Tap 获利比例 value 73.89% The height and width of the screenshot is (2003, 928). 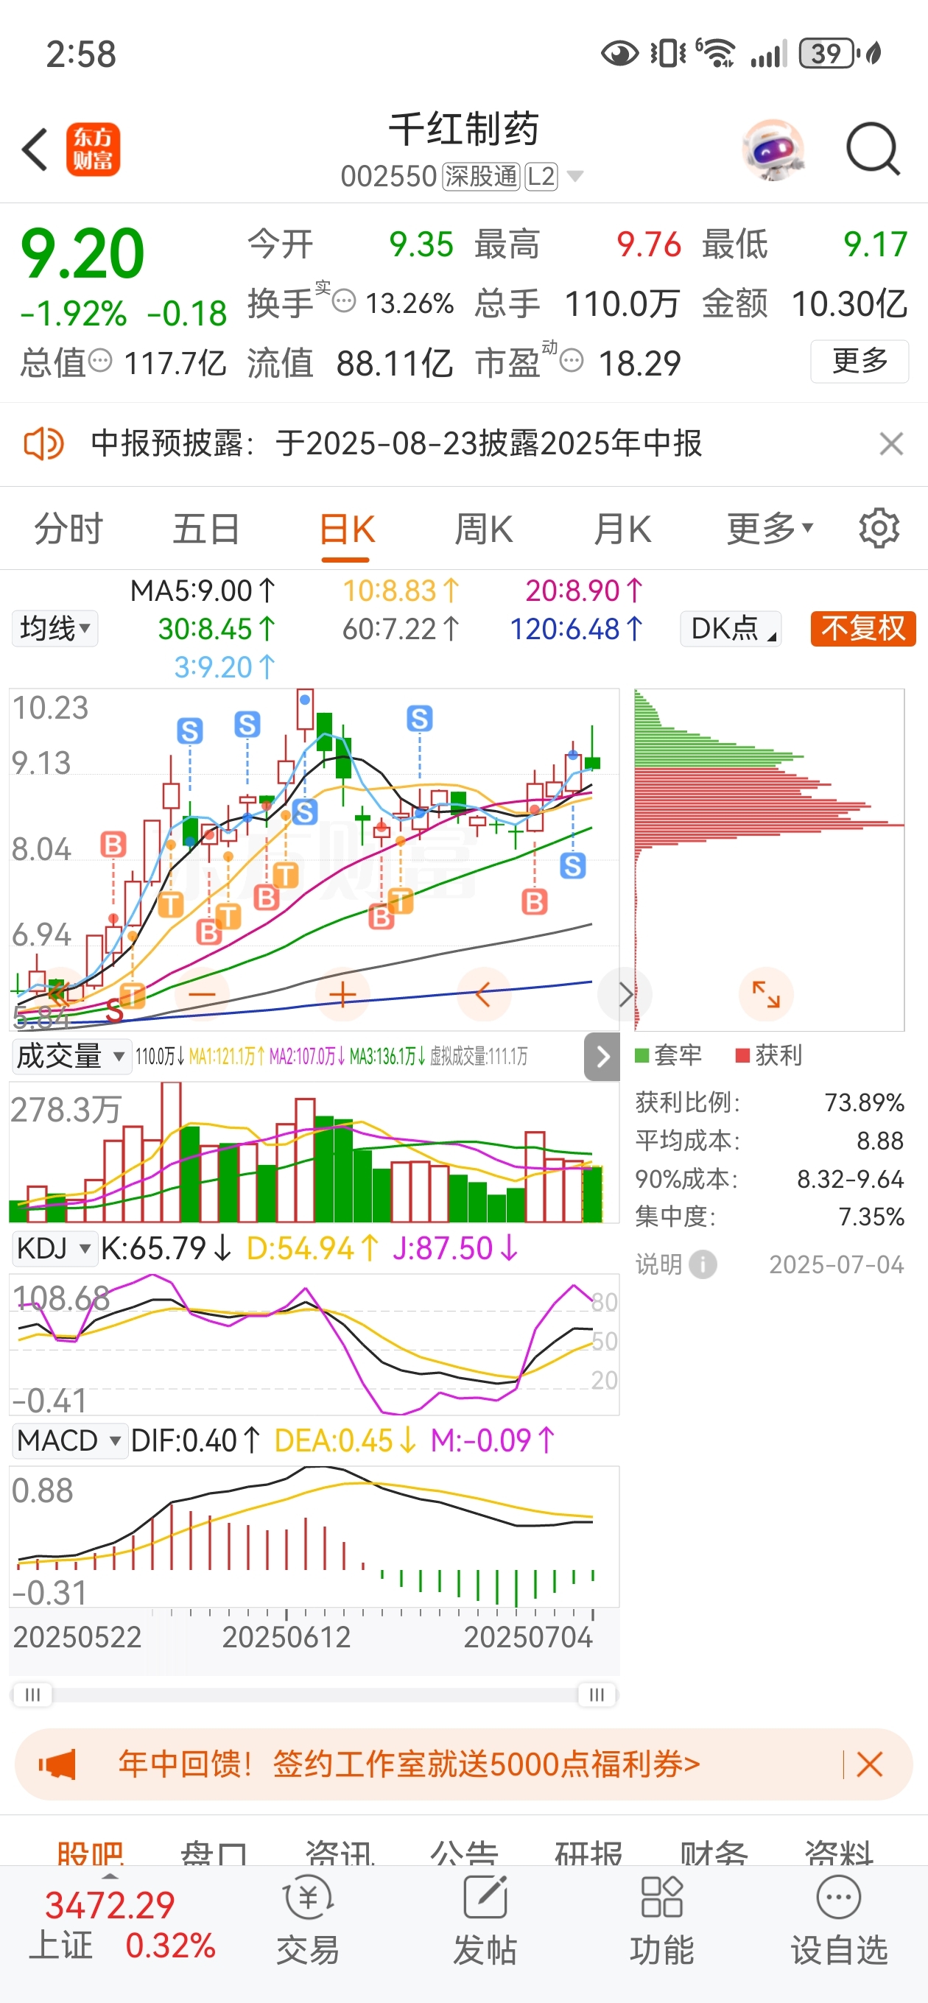(x=864, y=1102)
